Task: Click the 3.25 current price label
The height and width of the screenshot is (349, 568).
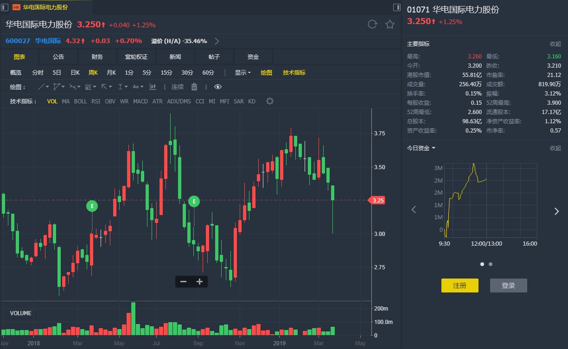Action: click(x=377, y=201)
